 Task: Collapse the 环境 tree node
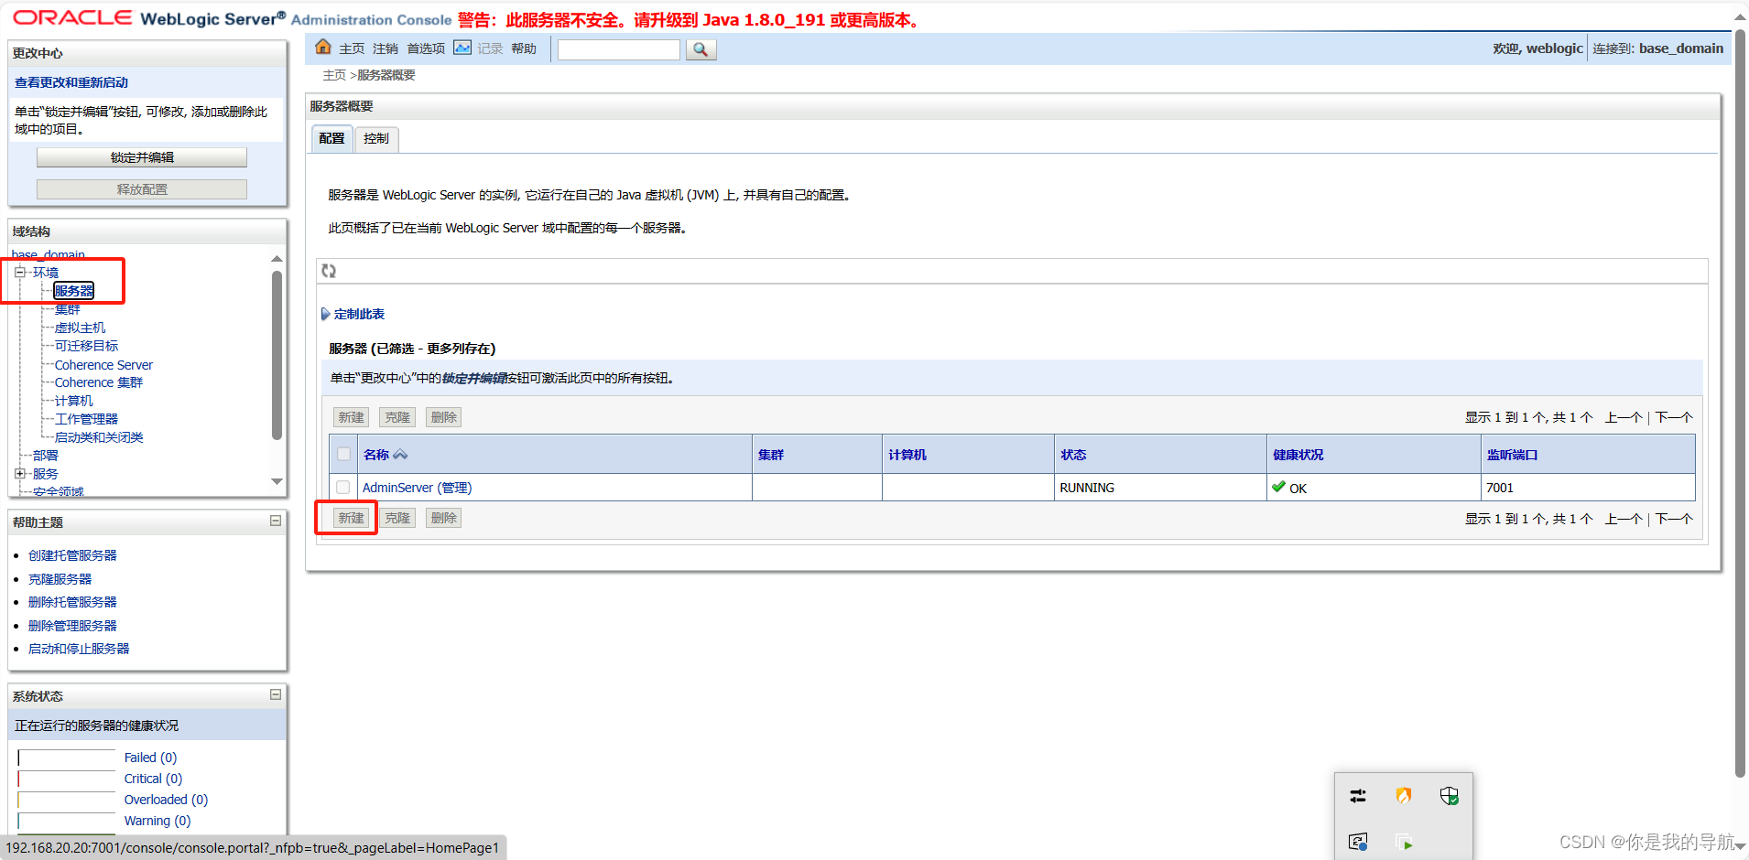click(20, 272)
